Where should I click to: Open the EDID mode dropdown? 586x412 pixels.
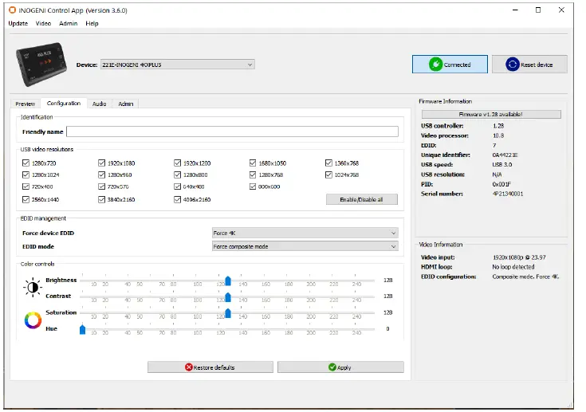coord(304,246)
